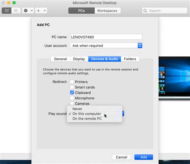Click the Windows desktop thumbnail behind dialog

174,78
